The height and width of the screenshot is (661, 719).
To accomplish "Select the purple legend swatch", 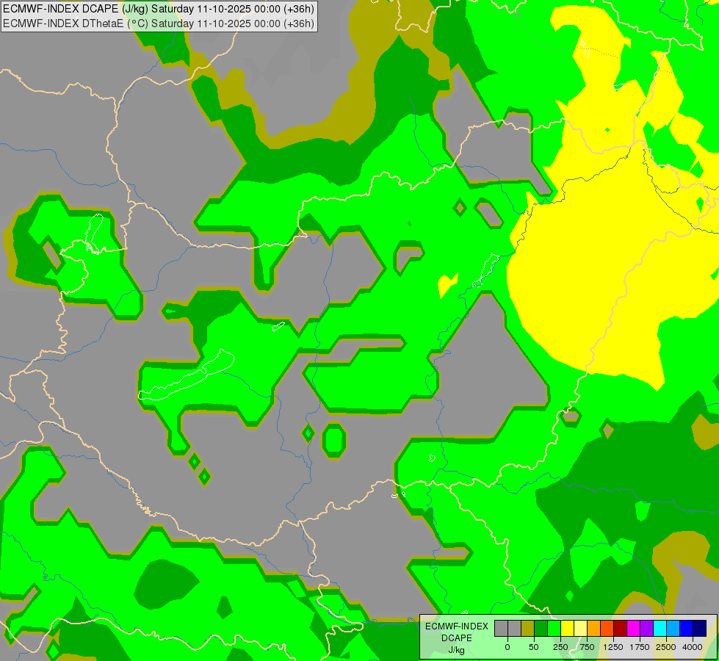I will (647, 628).
